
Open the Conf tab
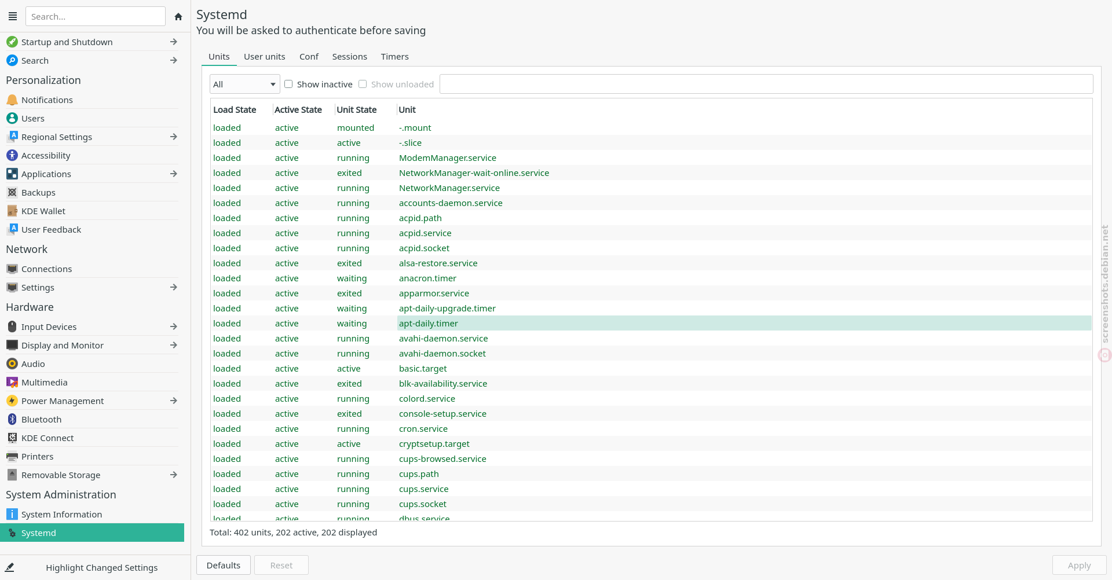tap(309, 57)
